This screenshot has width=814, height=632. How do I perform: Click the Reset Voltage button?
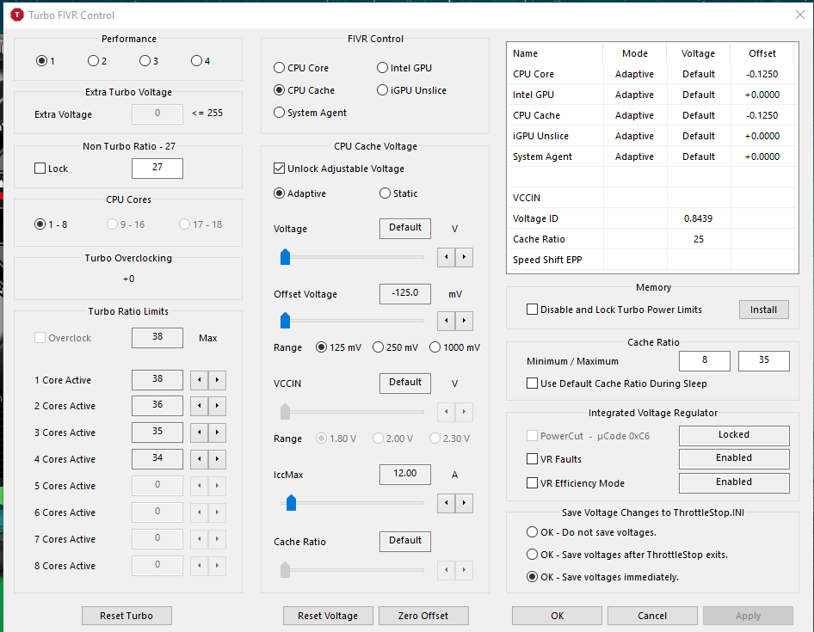[x=328, y=616]
